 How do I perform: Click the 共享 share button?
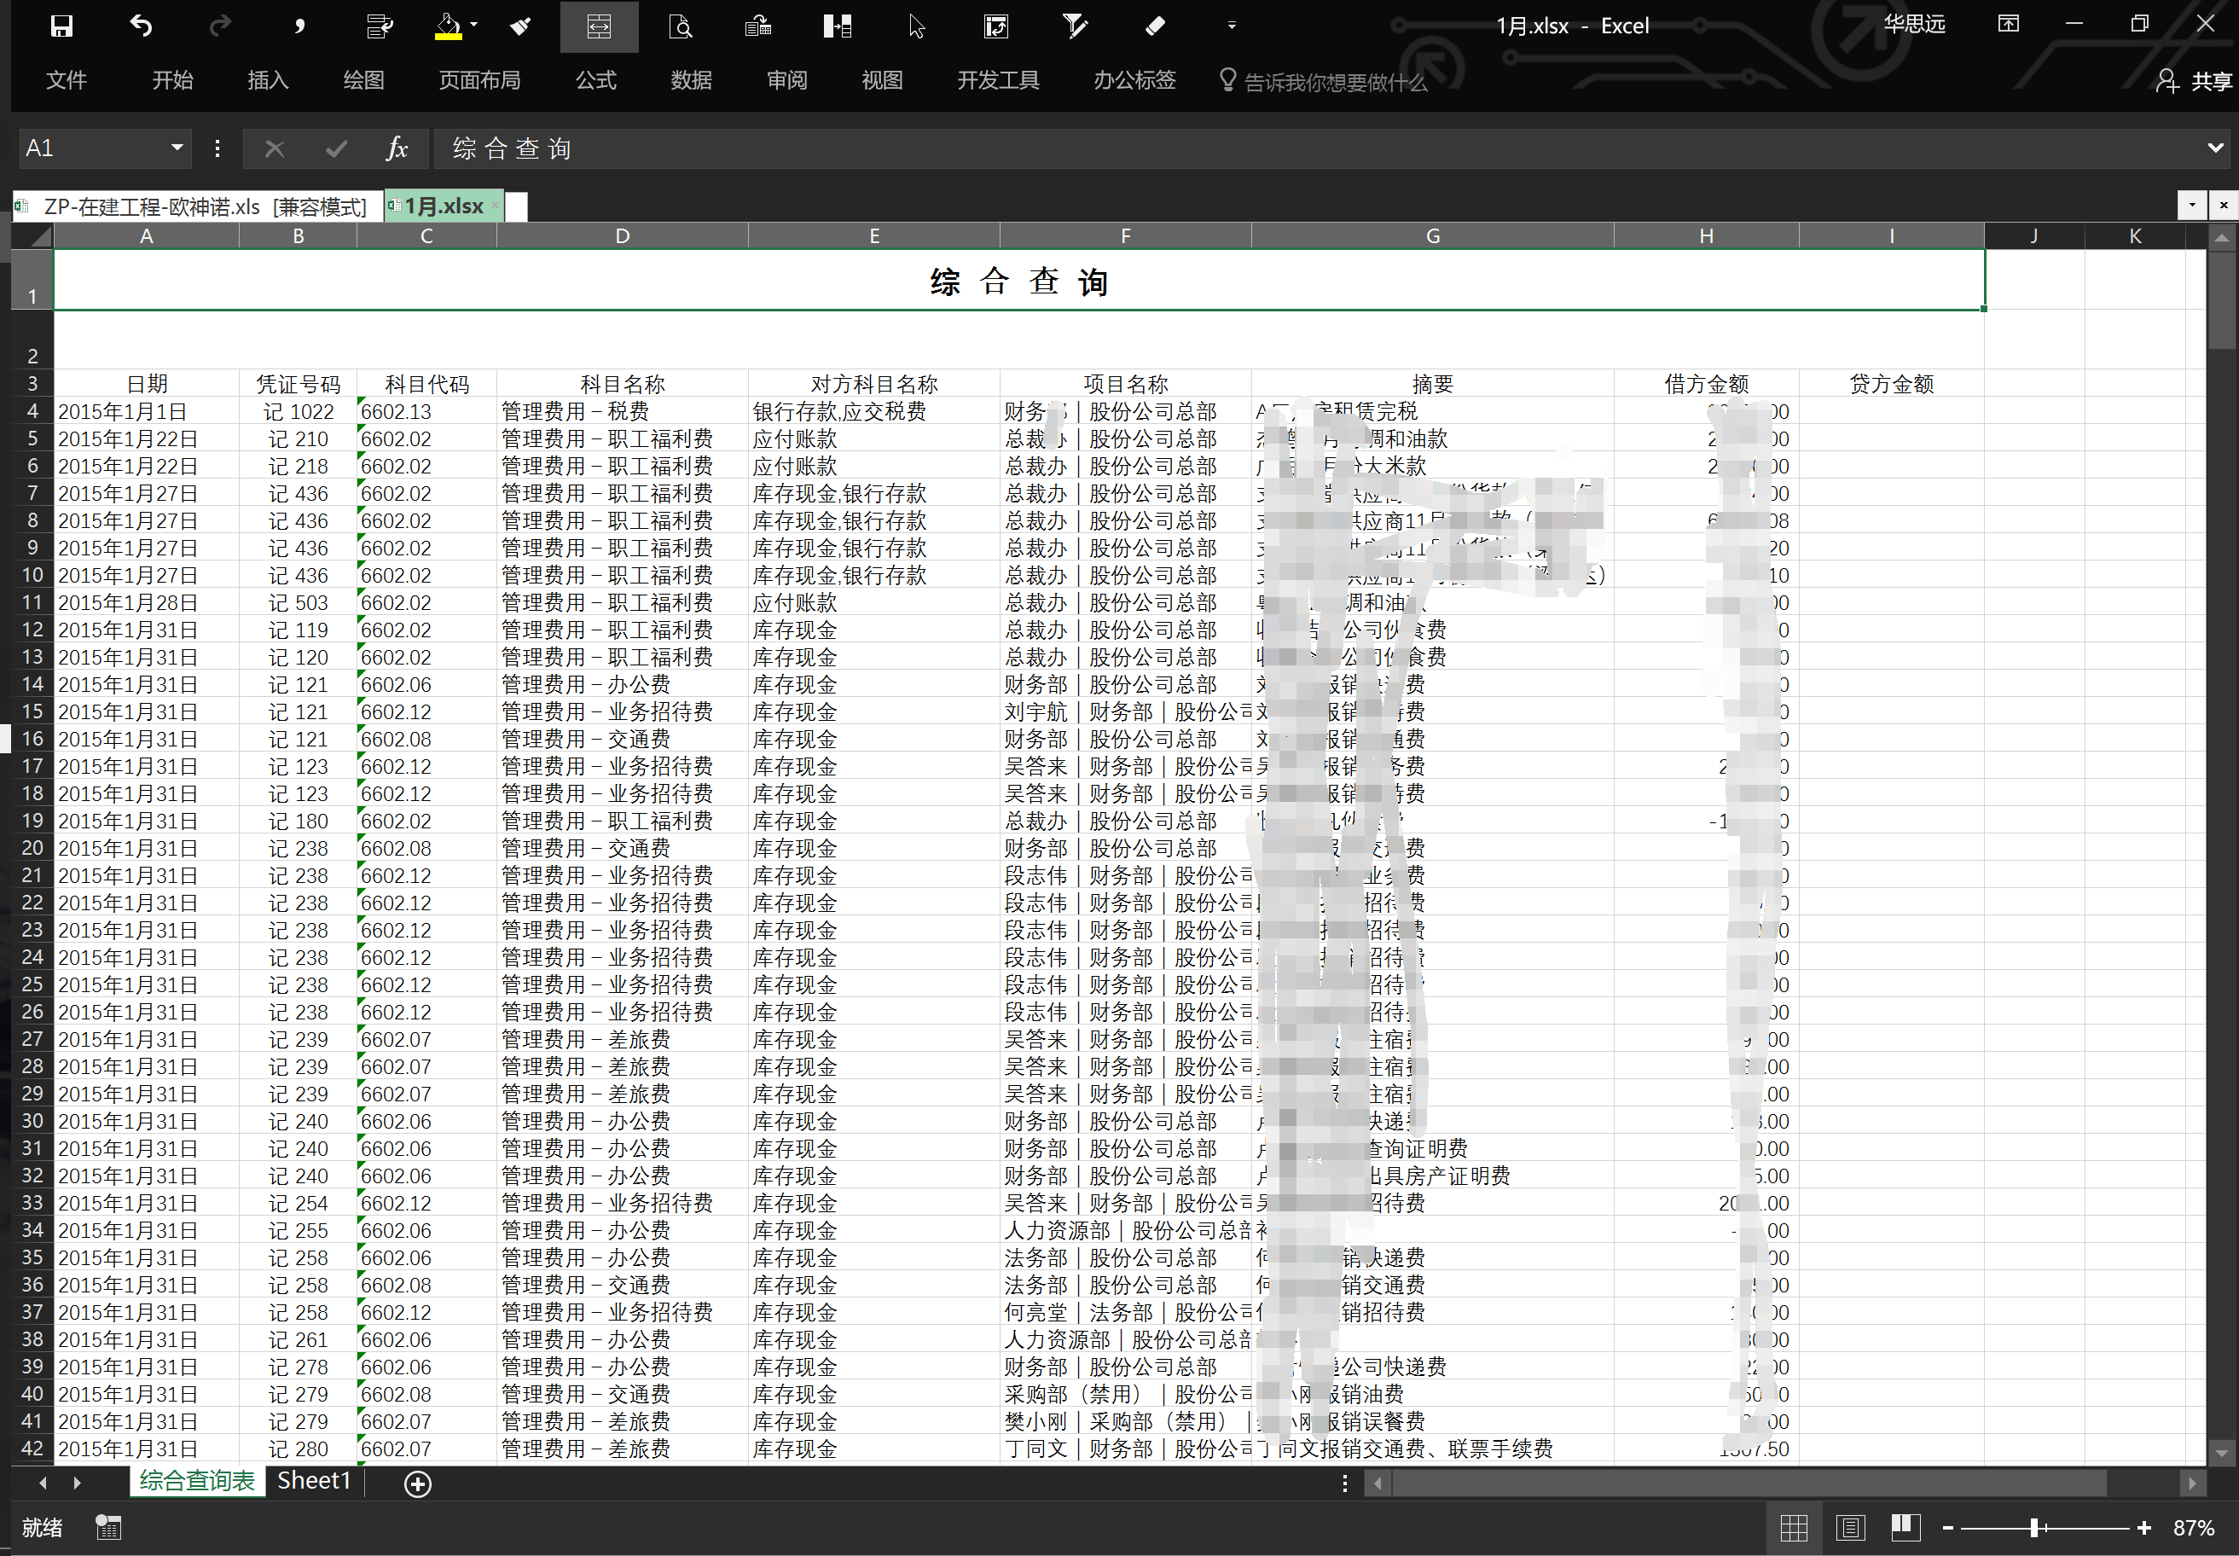pos(2194,81)
